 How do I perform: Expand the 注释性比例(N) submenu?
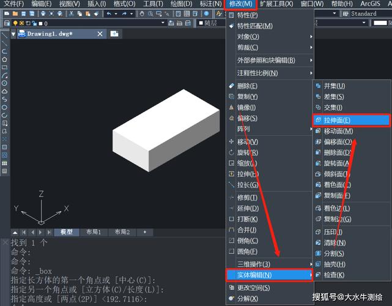tap(270, 73)
